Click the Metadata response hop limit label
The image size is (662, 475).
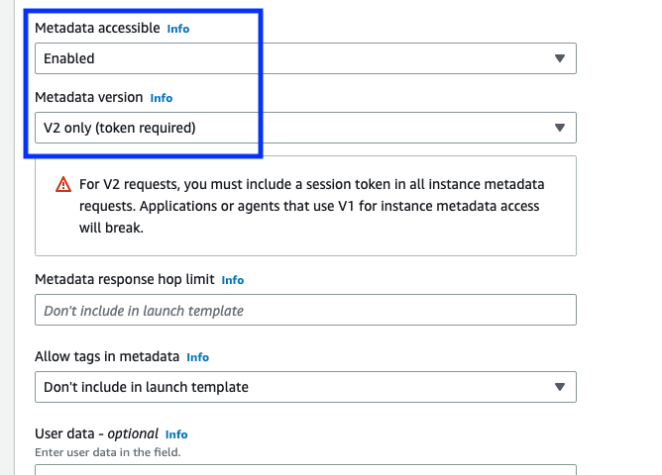(125, 279)
